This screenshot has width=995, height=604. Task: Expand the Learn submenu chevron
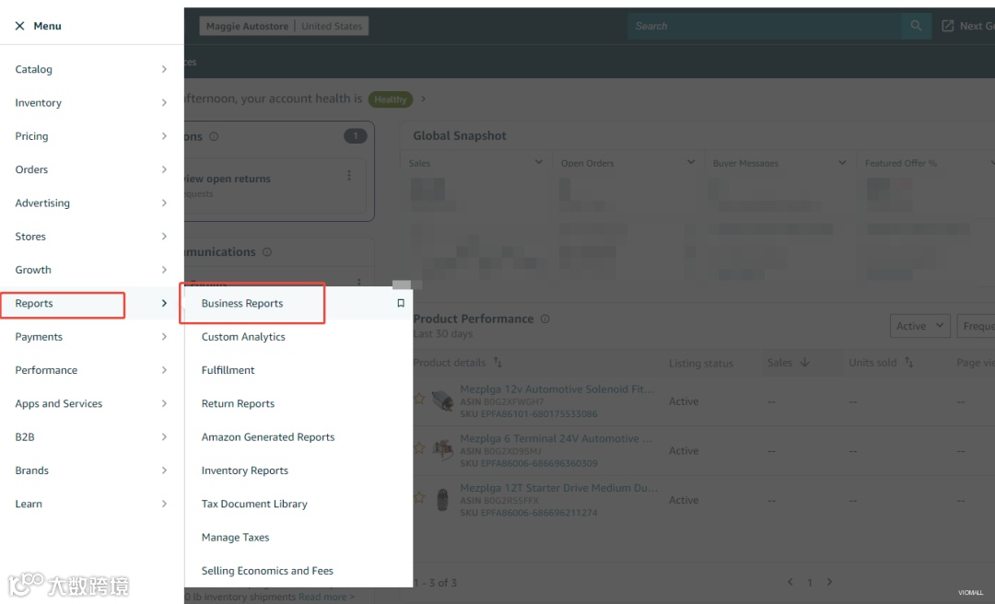[164, 504]
